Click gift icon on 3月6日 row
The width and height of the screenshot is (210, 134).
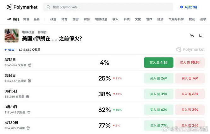click(29, 81)
